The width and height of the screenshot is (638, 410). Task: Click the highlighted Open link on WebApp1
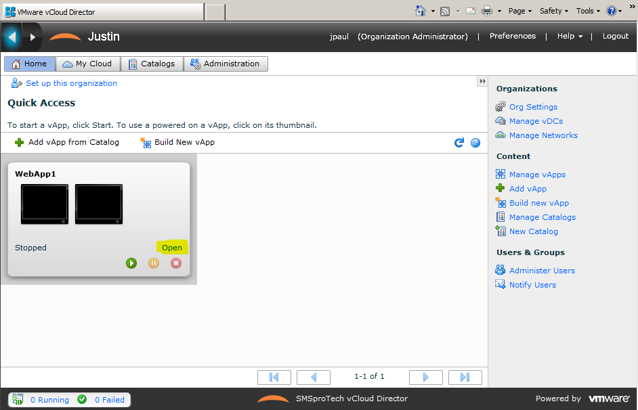(171, 248)
